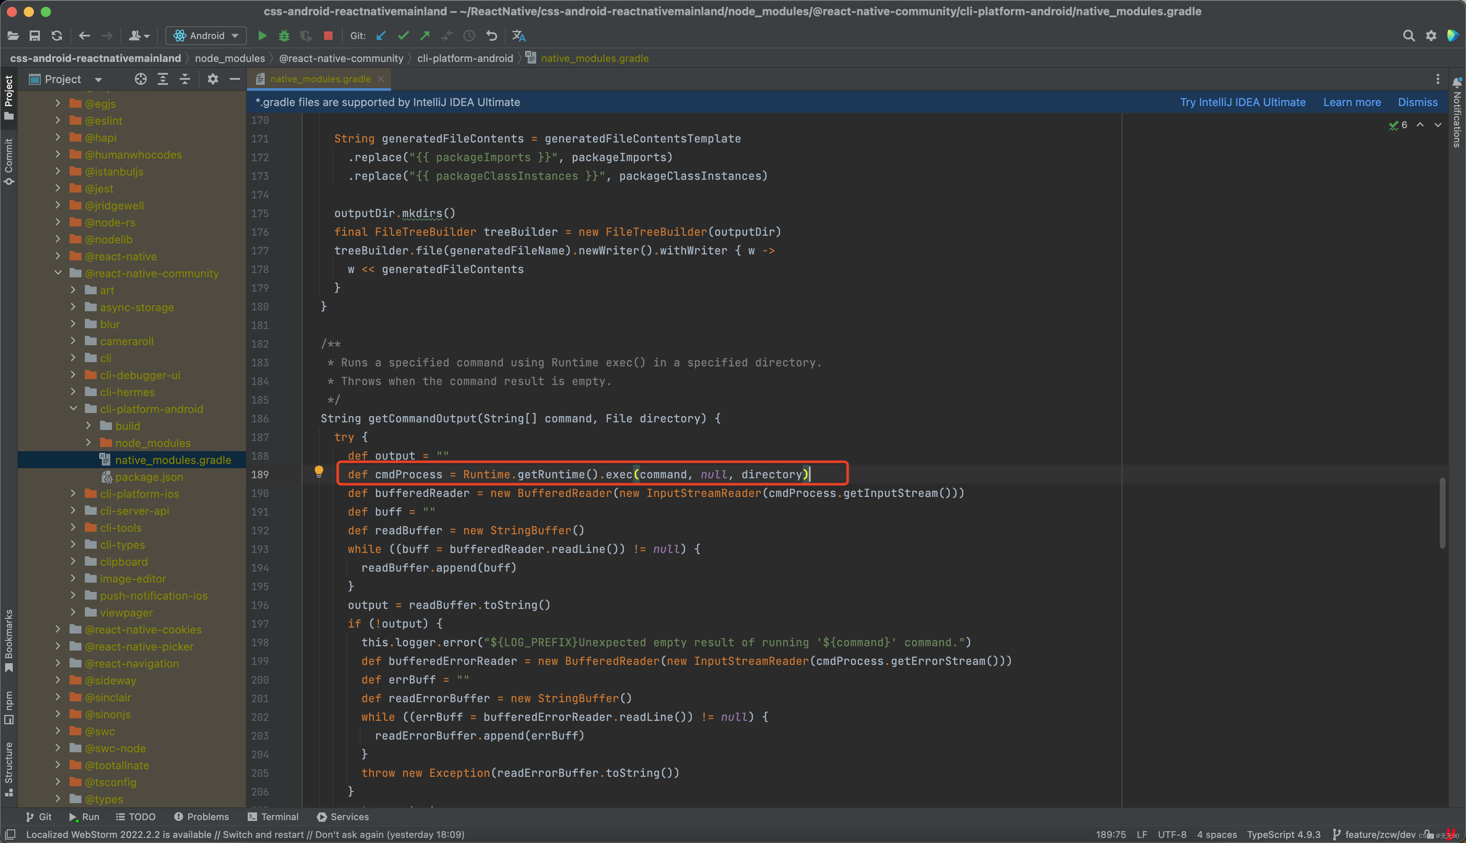Open the Project view dropdown
Viewport: 1466px width, 843px height.
[x=98, y=79]
